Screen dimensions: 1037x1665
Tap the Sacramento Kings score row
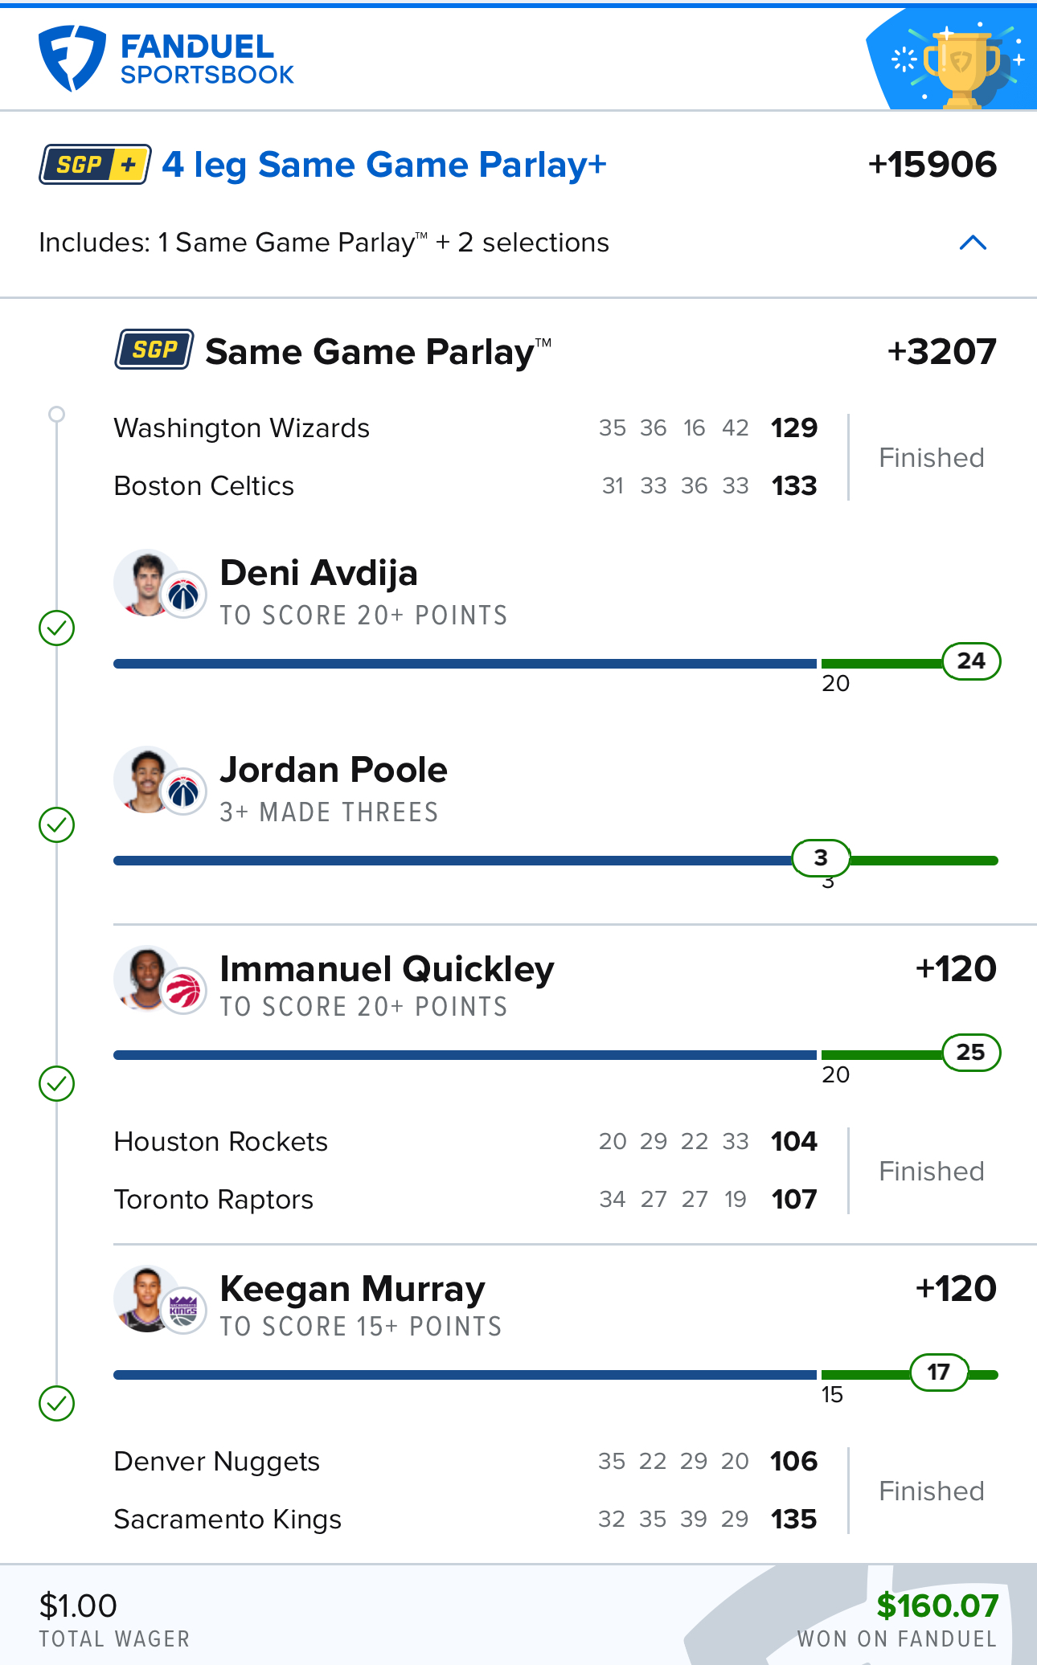466,1519
